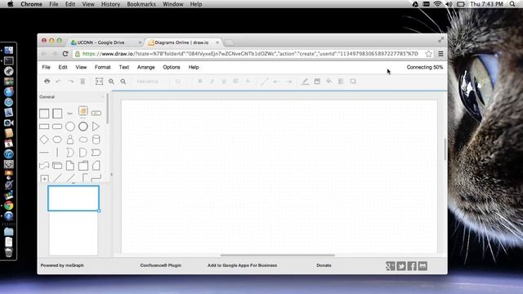Image resolution: width=523 pixels, height=294 pixels.
Task: Click the Insert Image toolbar icon
Action: (317, 82)
